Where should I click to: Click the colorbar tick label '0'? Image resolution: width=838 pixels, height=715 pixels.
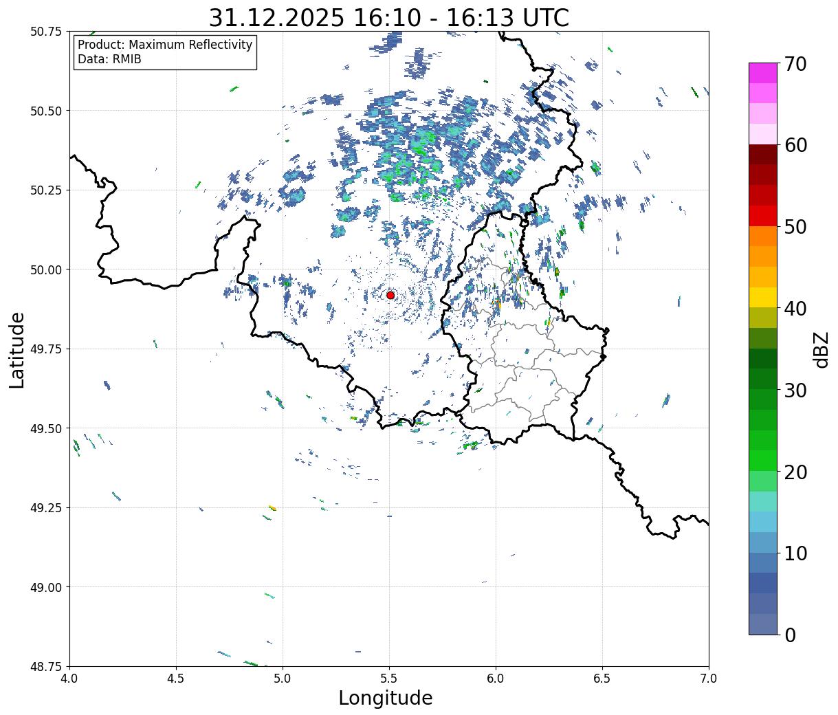(x=790, y=635)
